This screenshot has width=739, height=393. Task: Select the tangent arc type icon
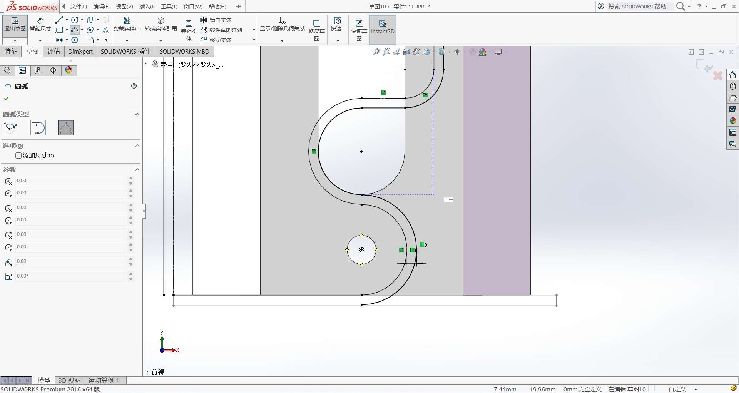pos(38,128)
